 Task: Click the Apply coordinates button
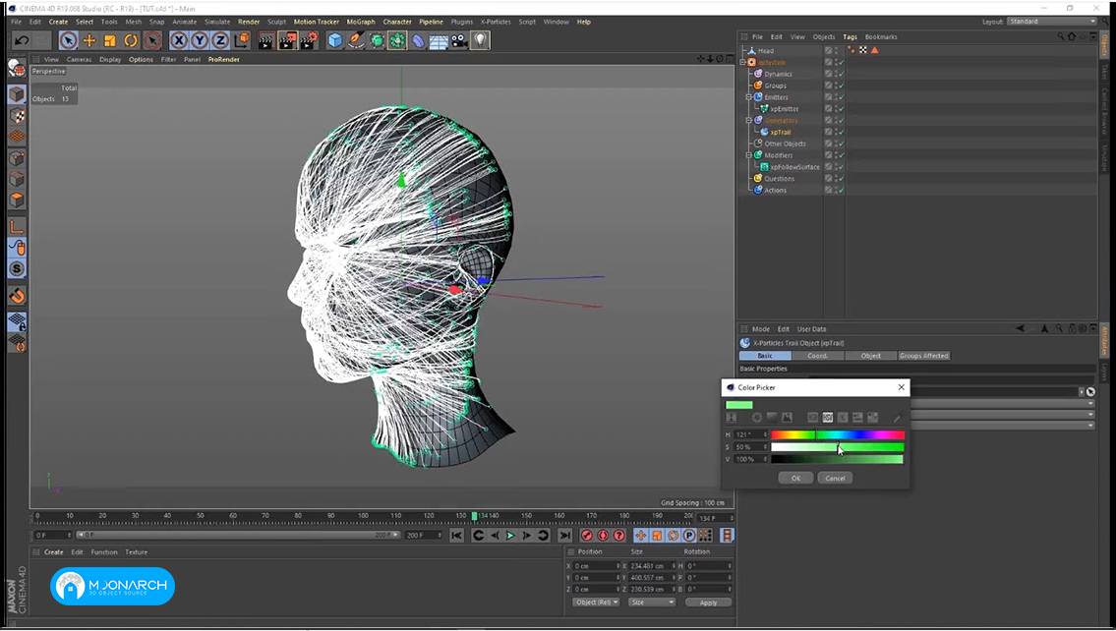(x=708, y=602)
